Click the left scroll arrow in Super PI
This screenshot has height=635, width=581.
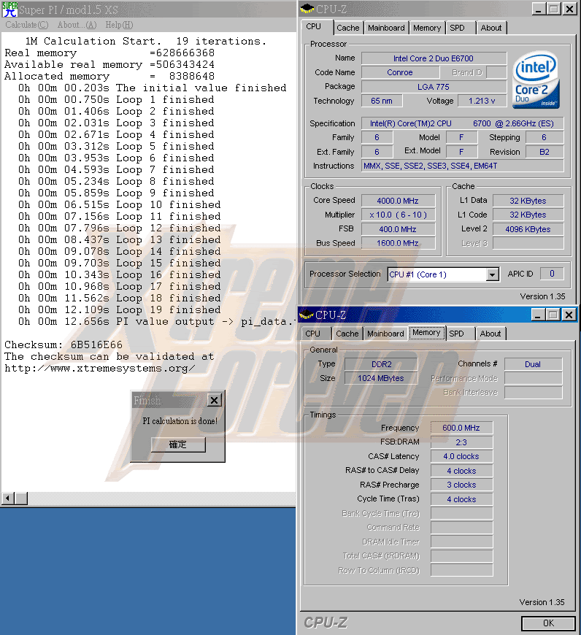(x=8, y=498)
